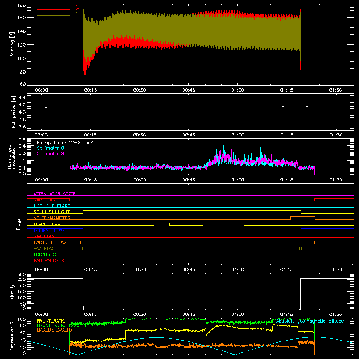The width and height of the screenshot is (359, 359).
Task: Click the long second FLARE_FLAG pulse
Action: pyautogui.click(x=223, y=224)
